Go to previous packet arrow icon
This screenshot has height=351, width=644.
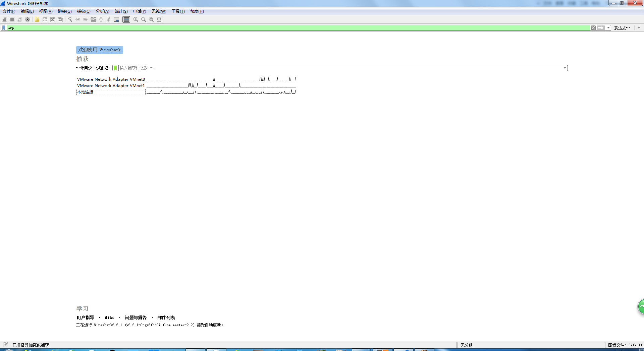tap(77, 19)
